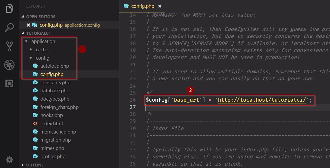This screenshot has height=168, width=330.
Task: Collapse the TUTORIALCI project section
Action: click(x=38, y=33)
